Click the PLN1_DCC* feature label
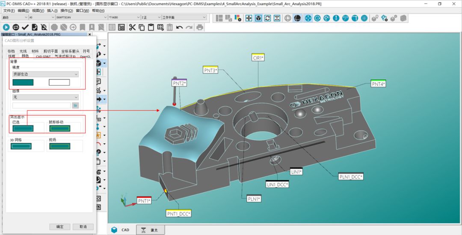 point(351,177)
